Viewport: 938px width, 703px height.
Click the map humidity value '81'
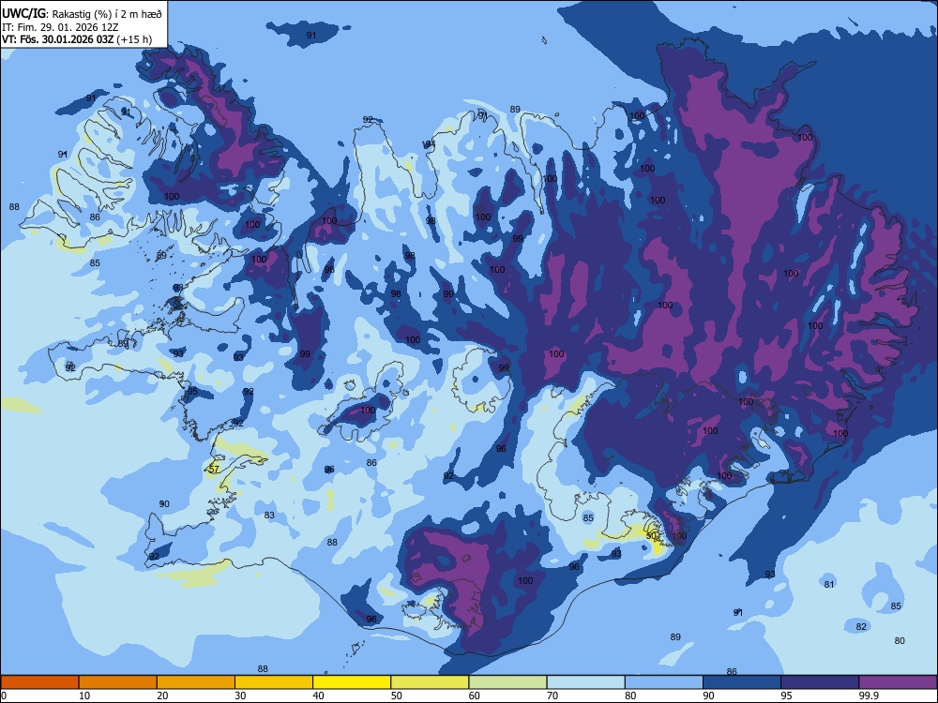coord(829,584)
